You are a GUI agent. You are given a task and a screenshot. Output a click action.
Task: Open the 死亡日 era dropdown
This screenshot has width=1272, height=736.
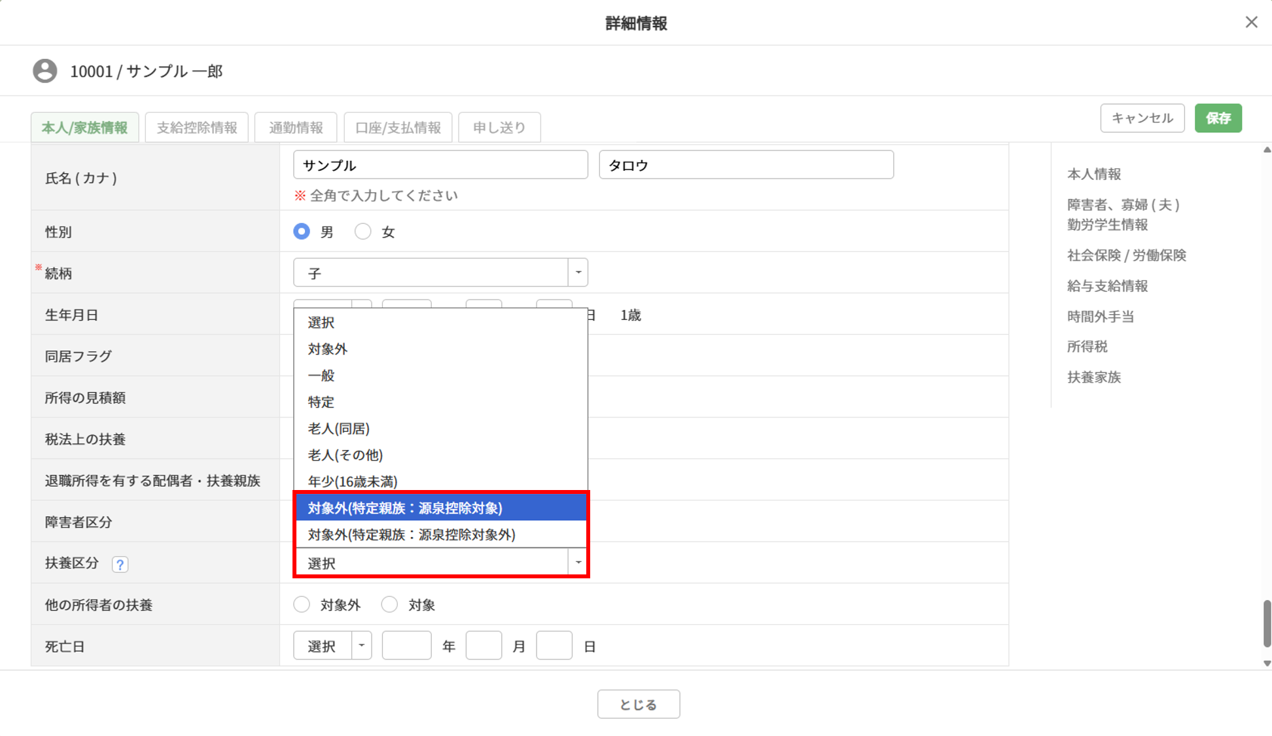tap(332, 646)
